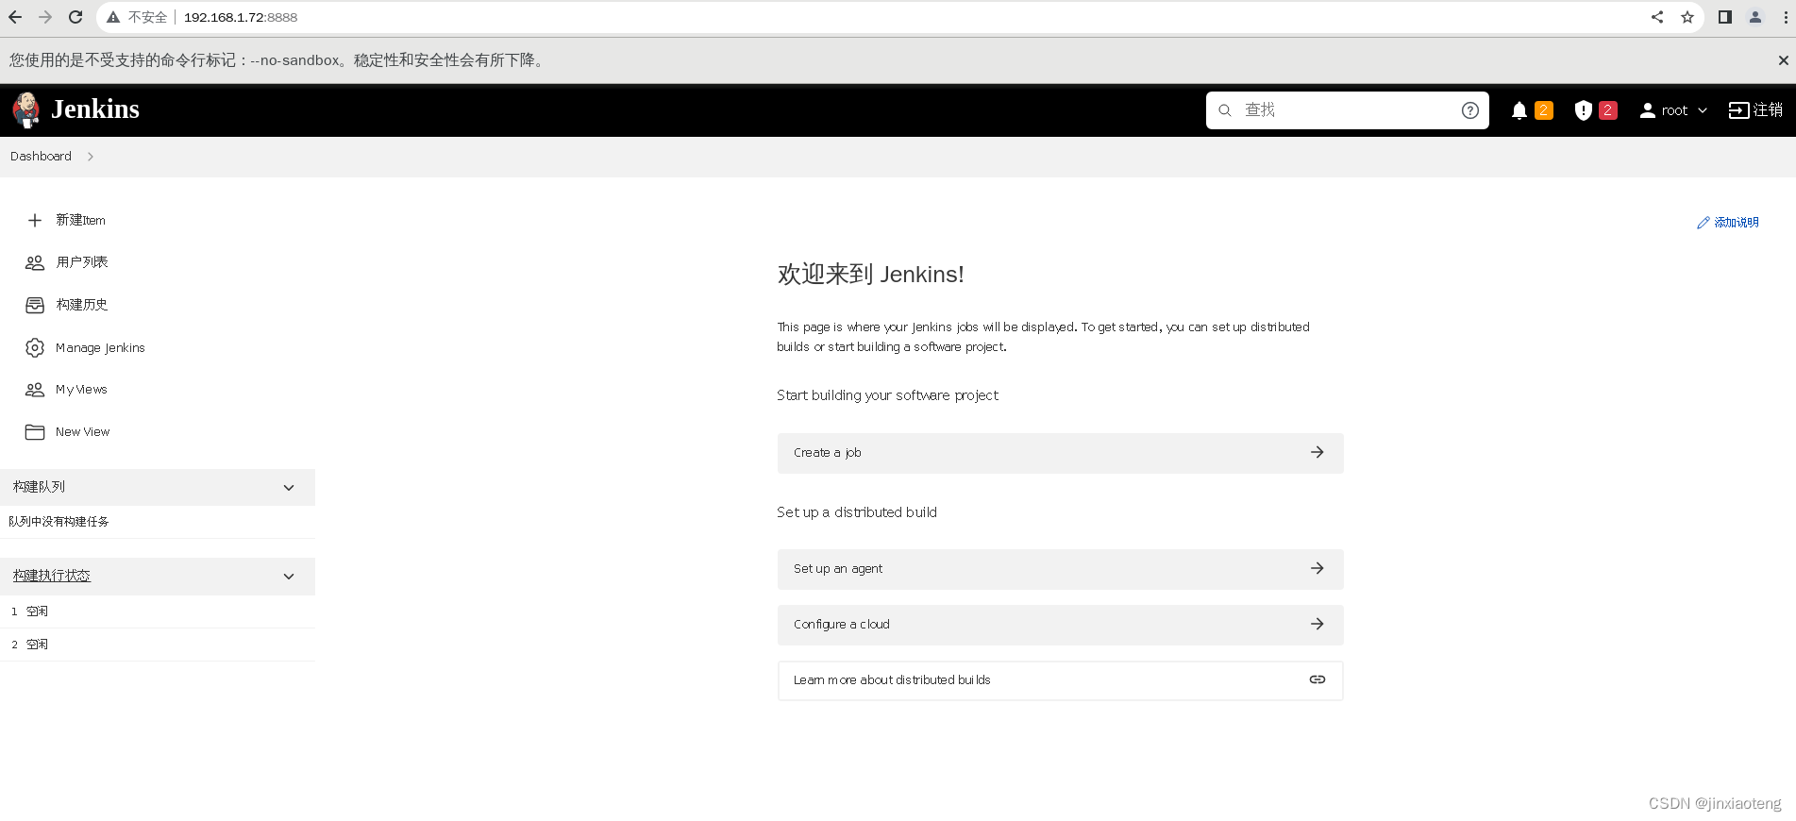Click the search help question mark icon
This screenshot has width=1796, height=821.
point(1470,110)
